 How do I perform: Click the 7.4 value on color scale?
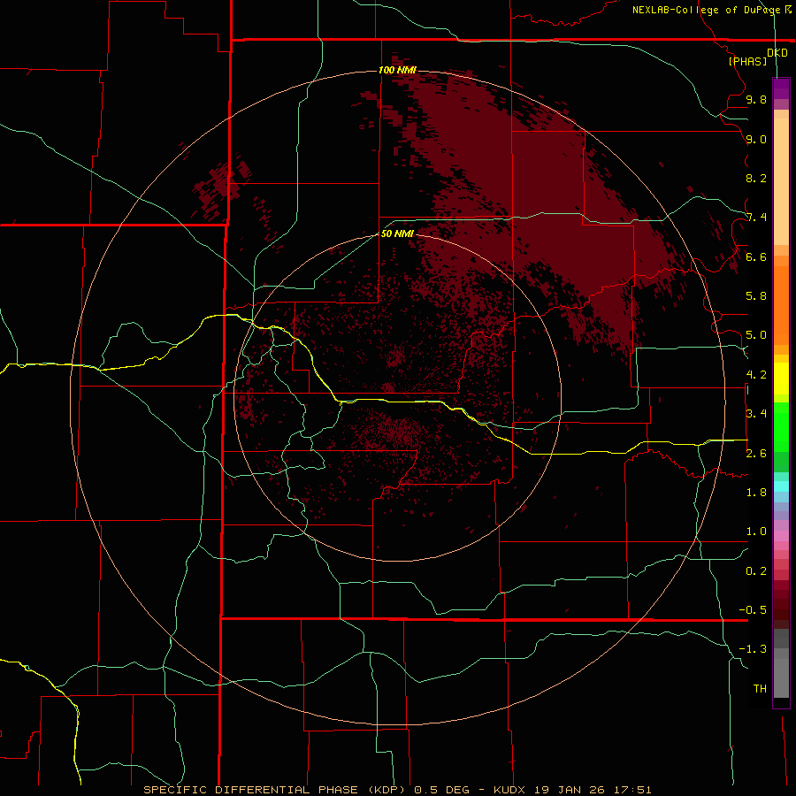tap(756, 218)
